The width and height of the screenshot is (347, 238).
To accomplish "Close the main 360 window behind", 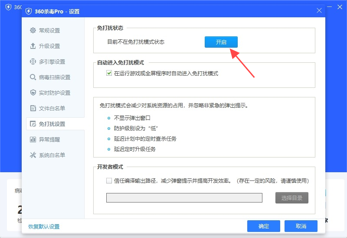I will coord(340,7).
